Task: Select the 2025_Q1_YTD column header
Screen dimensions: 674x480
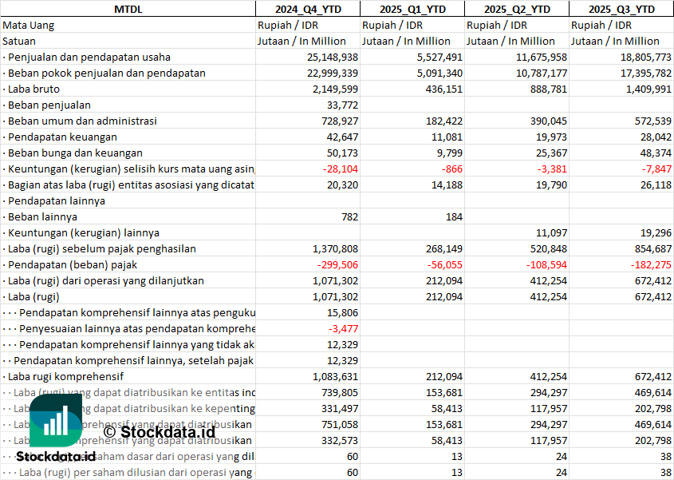Action: (412, 9)
